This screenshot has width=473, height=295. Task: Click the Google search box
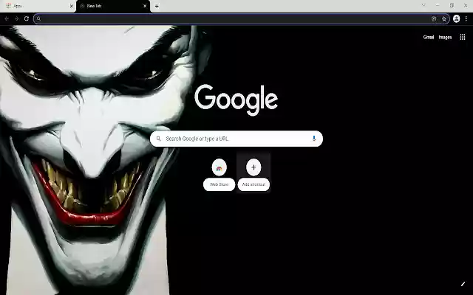point(236,139)
